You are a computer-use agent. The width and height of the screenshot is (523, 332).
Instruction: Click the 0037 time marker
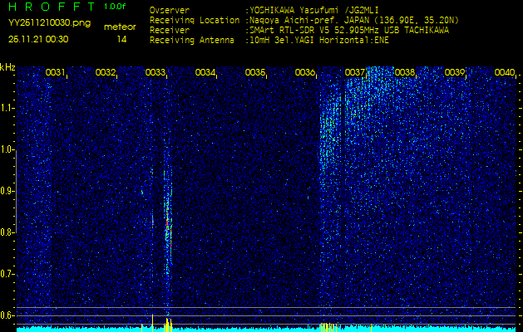coord(354,72)
